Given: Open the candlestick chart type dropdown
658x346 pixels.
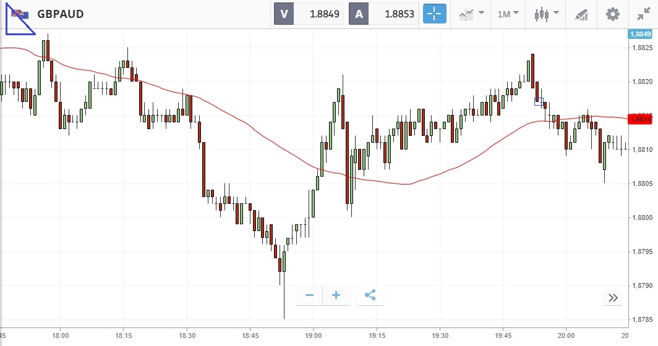Looking at the screenshot, I should (547, 14).
